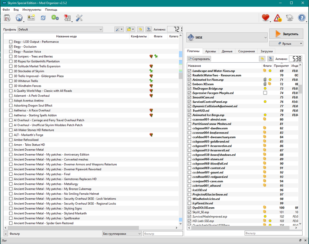This screenshot has width=309, height=244.
Task: Undock the Лог panel via float icon
Action: (x=300, y=240)
